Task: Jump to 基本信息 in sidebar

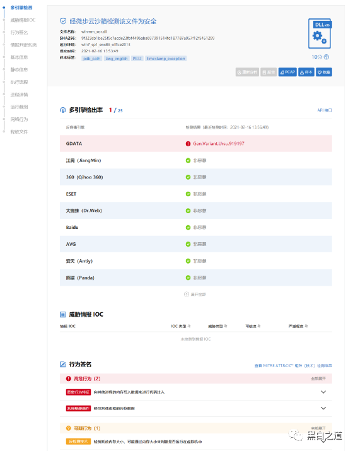Action: 19,57
